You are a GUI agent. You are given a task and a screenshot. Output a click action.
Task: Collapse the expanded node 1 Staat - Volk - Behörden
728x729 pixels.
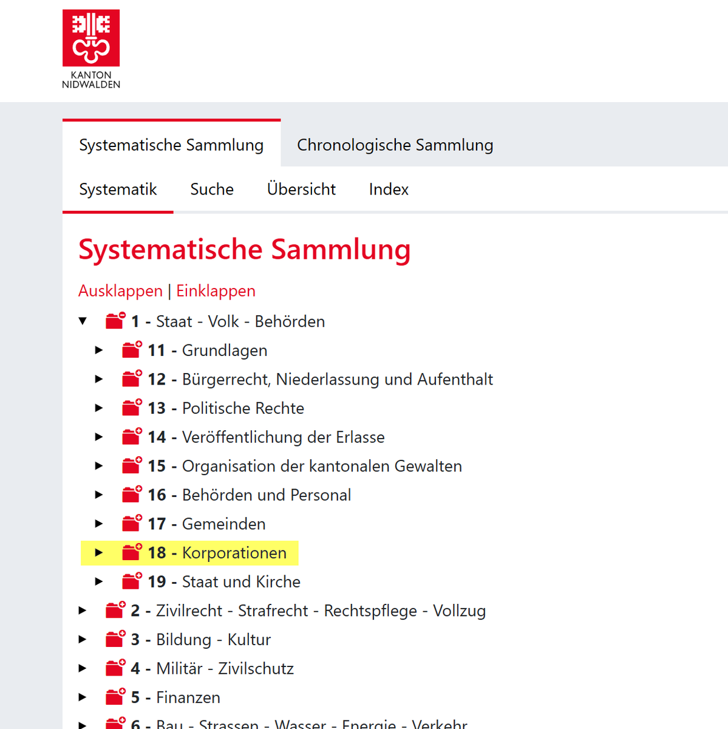[x=83, y=321]
